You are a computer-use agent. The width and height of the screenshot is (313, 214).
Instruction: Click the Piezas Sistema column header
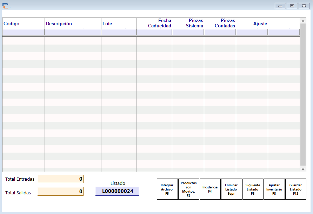tap(188, 24)
